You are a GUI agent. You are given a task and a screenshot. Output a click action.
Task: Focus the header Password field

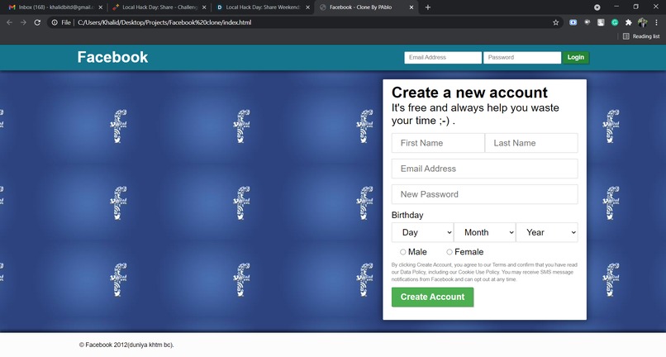tap(522, 57)
